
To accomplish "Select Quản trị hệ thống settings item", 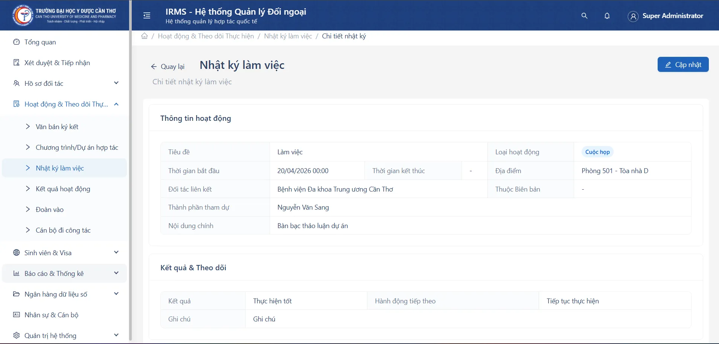I will (x=50, y=335).
